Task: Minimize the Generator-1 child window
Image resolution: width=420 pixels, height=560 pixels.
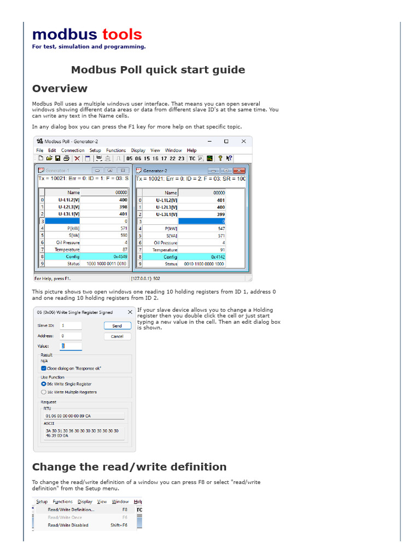Action: 97,171
